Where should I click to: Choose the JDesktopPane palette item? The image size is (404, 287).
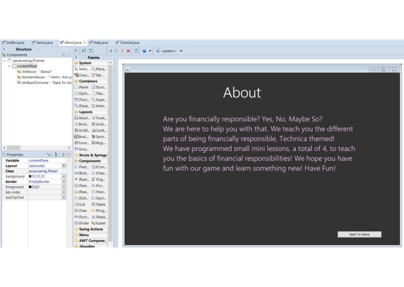tap(82, 106)
